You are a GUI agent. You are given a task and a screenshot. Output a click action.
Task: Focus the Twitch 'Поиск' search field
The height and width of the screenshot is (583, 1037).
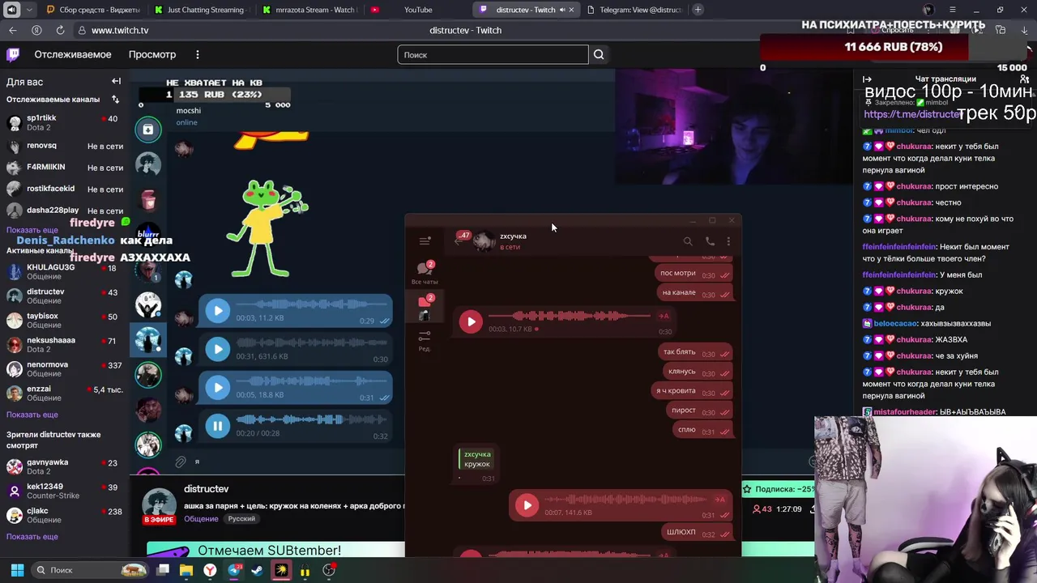[x=493, y=54]
